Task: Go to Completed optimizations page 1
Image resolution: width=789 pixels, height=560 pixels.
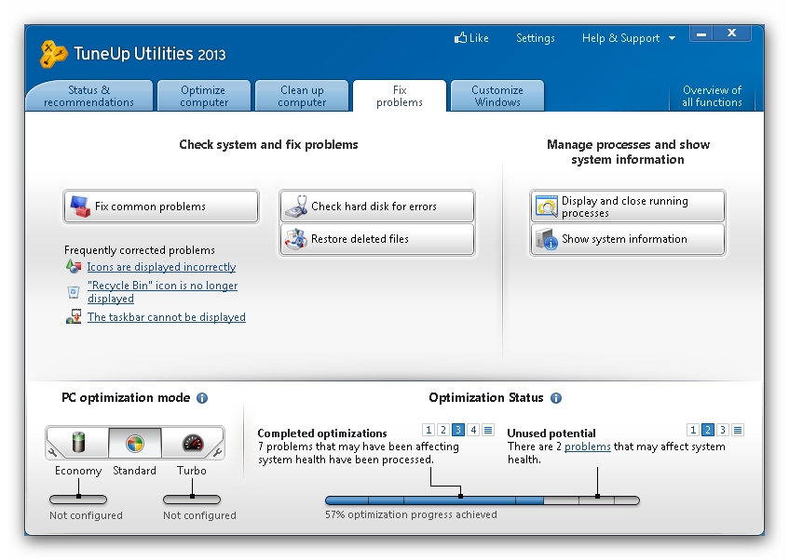Action: tap(429, 430)
